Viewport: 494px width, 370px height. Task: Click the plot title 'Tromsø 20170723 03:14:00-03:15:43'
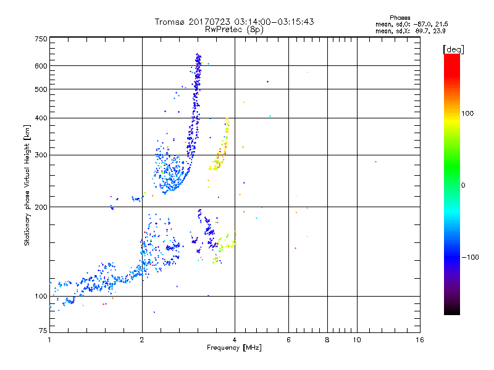234,22
